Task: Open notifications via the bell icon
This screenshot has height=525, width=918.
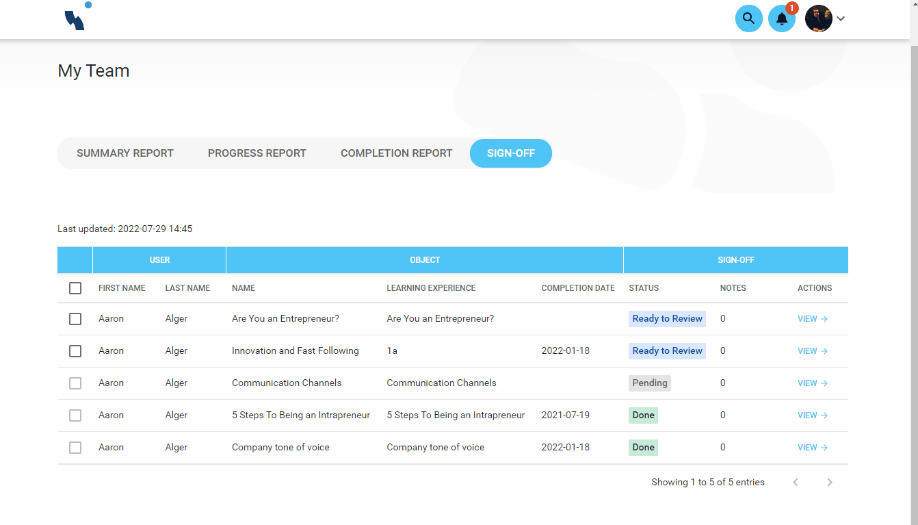Action: pyautogui.click(x=782, y=18)
